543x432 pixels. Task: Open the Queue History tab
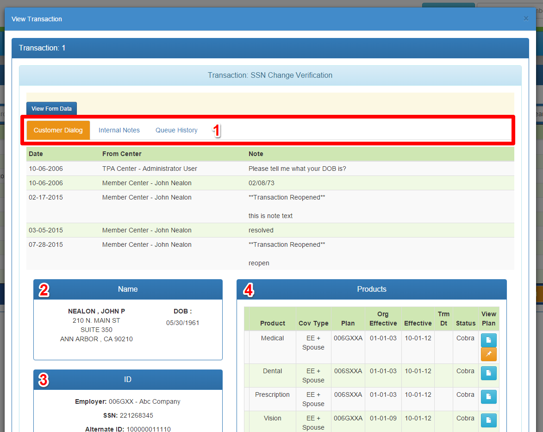176,130
